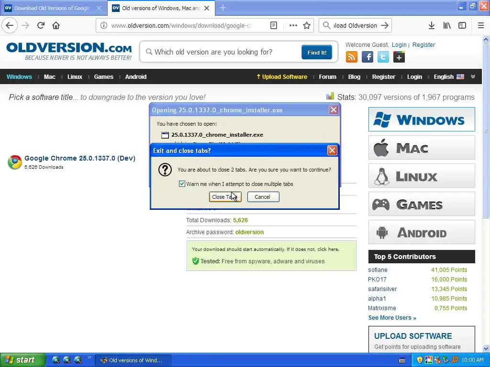The image size is (490, 367).
Task: Open the Windows platform banner
Action: [x=422, y=119]
